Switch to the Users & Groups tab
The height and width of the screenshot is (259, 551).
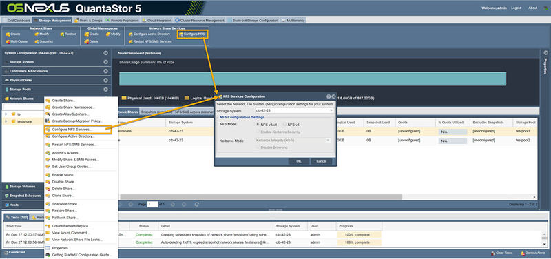click(x=88, y=21)
